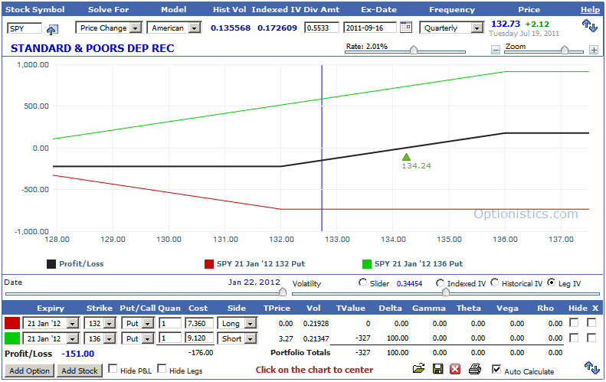Open Strike 136 dropdown

[100, 338]
